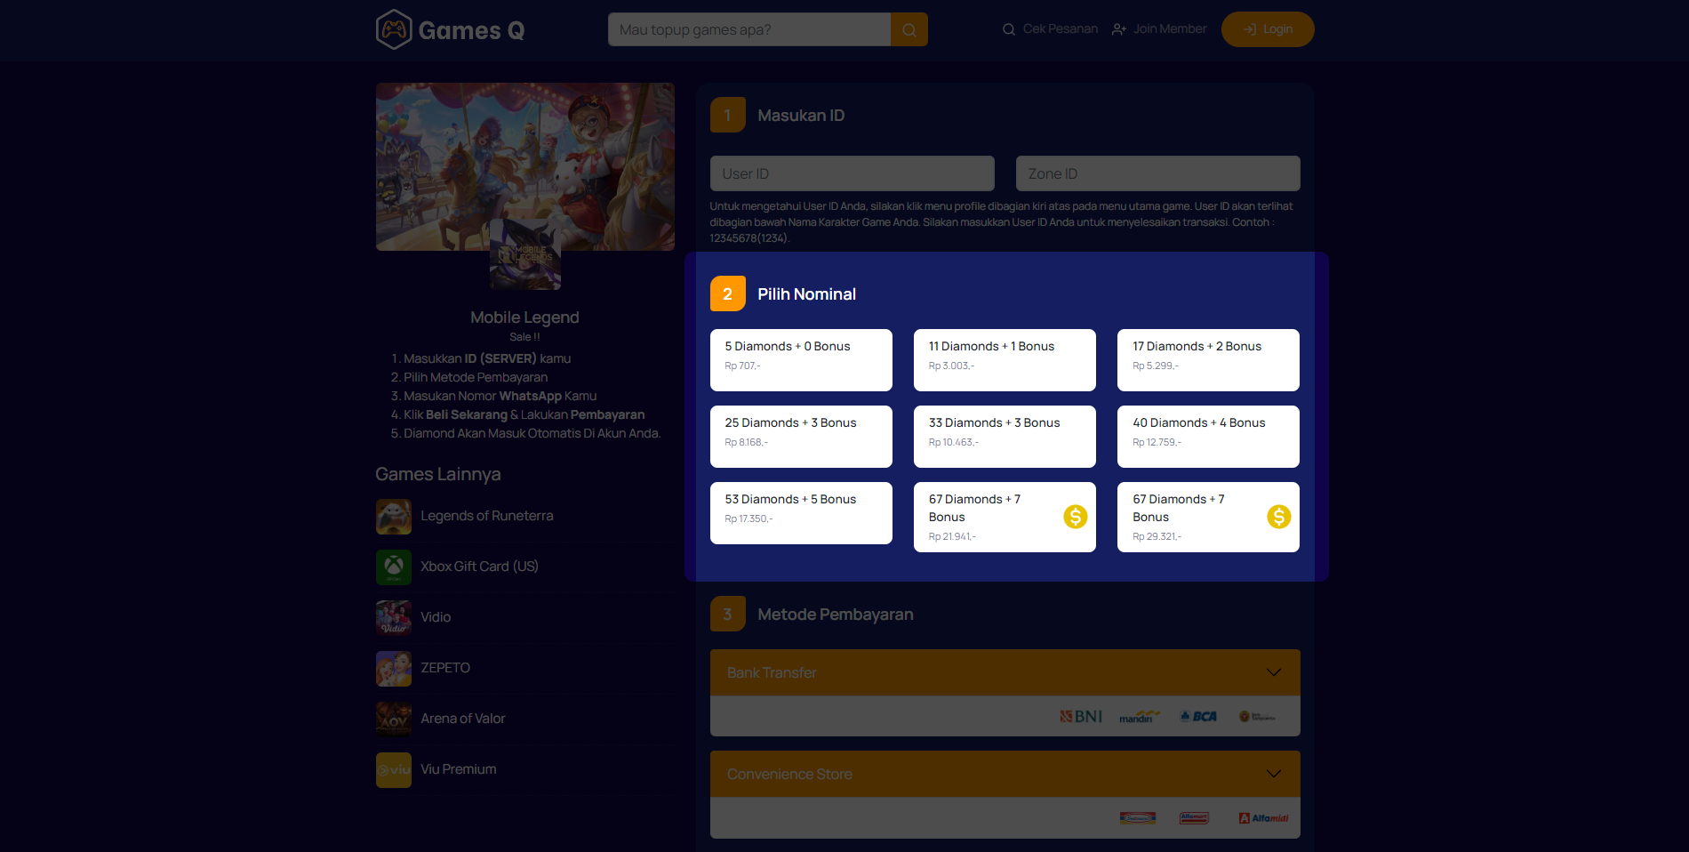Expand the Convenience Store payment section
Screen dimensions: 1689x852
[1005, 774]
